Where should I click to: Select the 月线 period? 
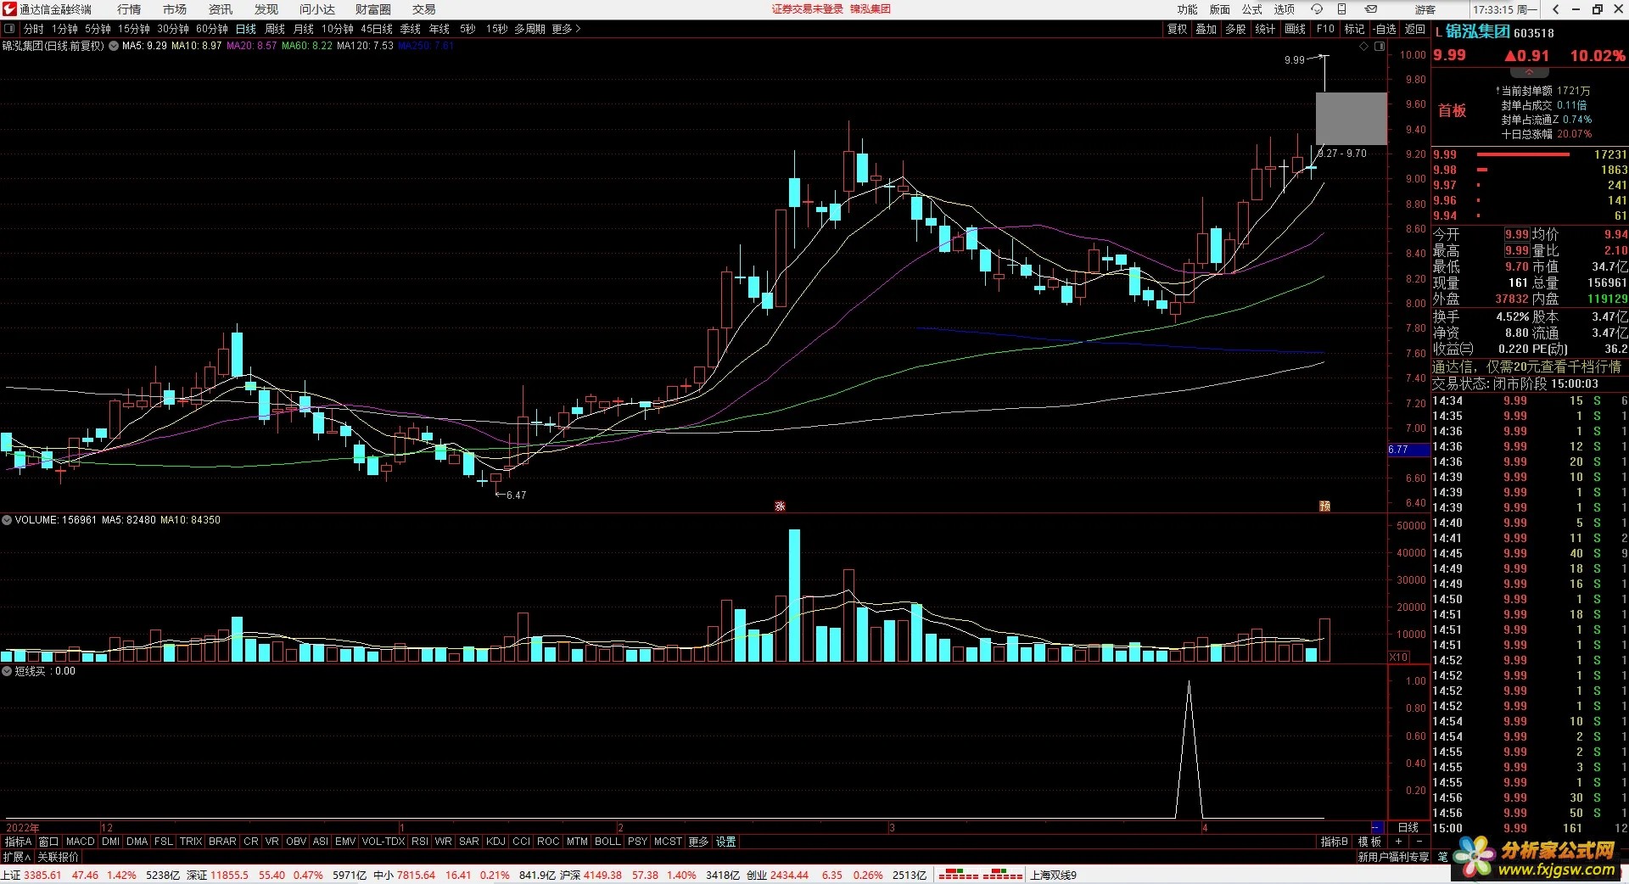pyautogui.click(x=304, y=29)
